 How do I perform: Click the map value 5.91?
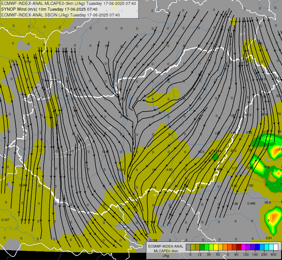pyautogui.click(x=269, y=238)
